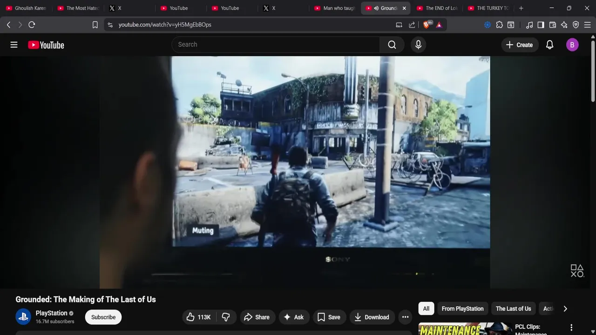This screenshot has height=335, width=596.
Task: Toggle the browser sidebar panel icon
Action: tap(541, 25)
